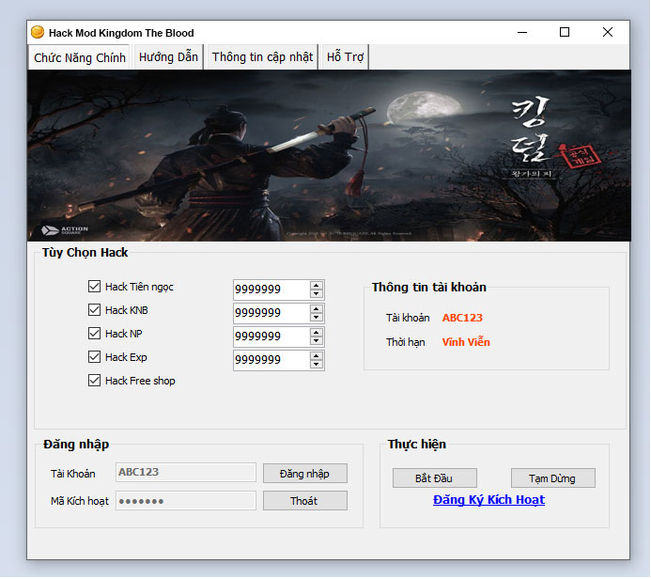The height and width of the screenshot is (579, 651).
Task: Increase the Hack NP value with up arrow
Action: 317,333
